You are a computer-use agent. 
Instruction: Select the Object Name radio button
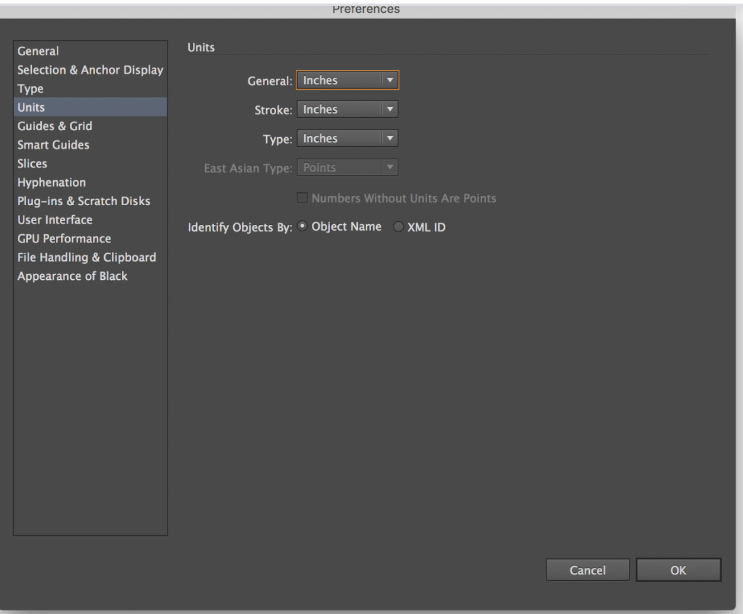pyautogui.click(x=302, y=227)
